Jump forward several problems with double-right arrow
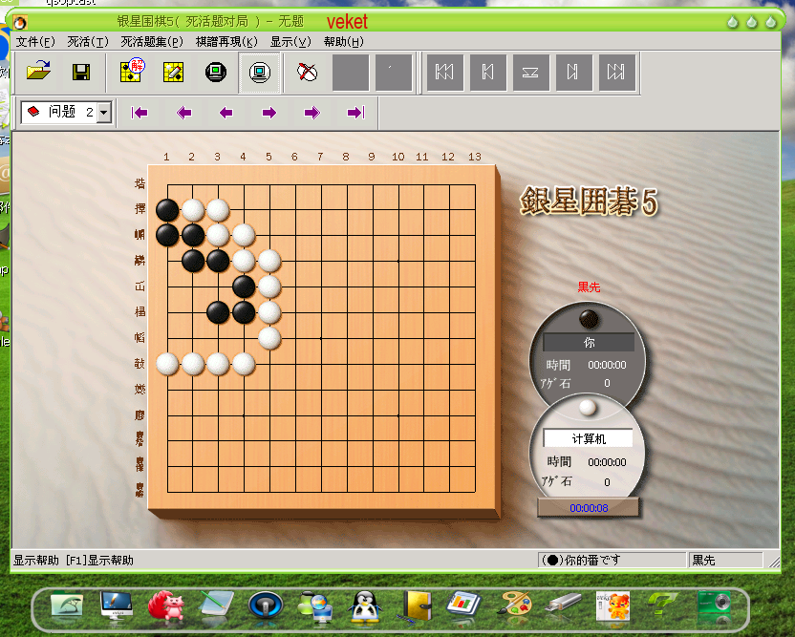 pos(312,113)
